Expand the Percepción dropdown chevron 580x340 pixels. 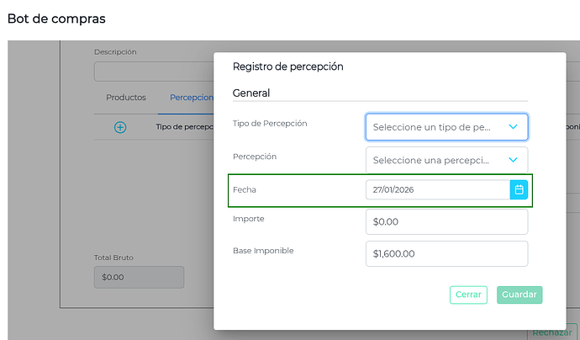click(x=513, y=160)
